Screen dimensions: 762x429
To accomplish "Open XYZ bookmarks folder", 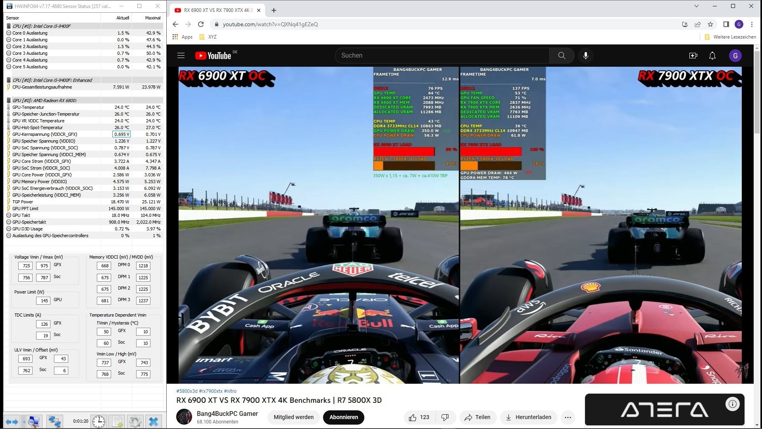I will (x=208, y=37).
